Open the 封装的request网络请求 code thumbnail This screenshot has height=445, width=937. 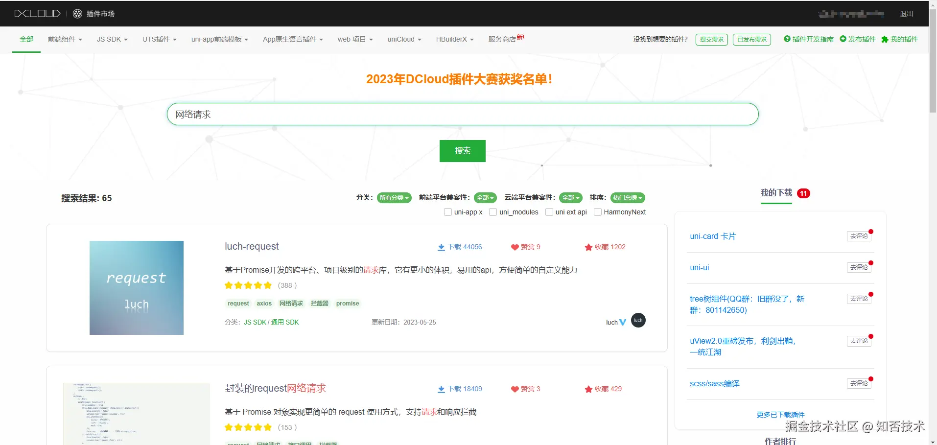pyautogui.click(x=137, y=414)
